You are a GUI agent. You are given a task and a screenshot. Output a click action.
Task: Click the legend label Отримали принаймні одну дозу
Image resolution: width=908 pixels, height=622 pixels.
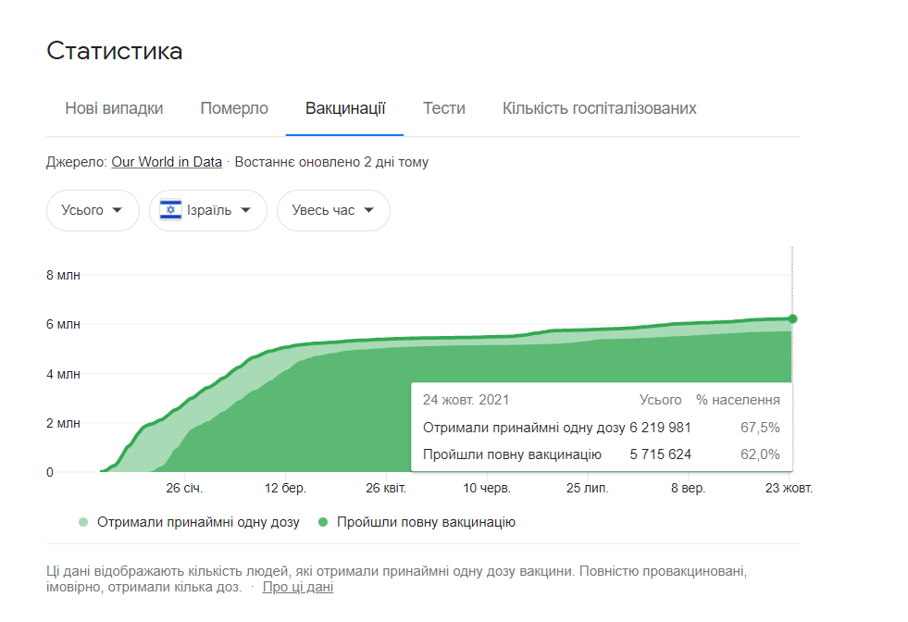click(x=198, y=522)
